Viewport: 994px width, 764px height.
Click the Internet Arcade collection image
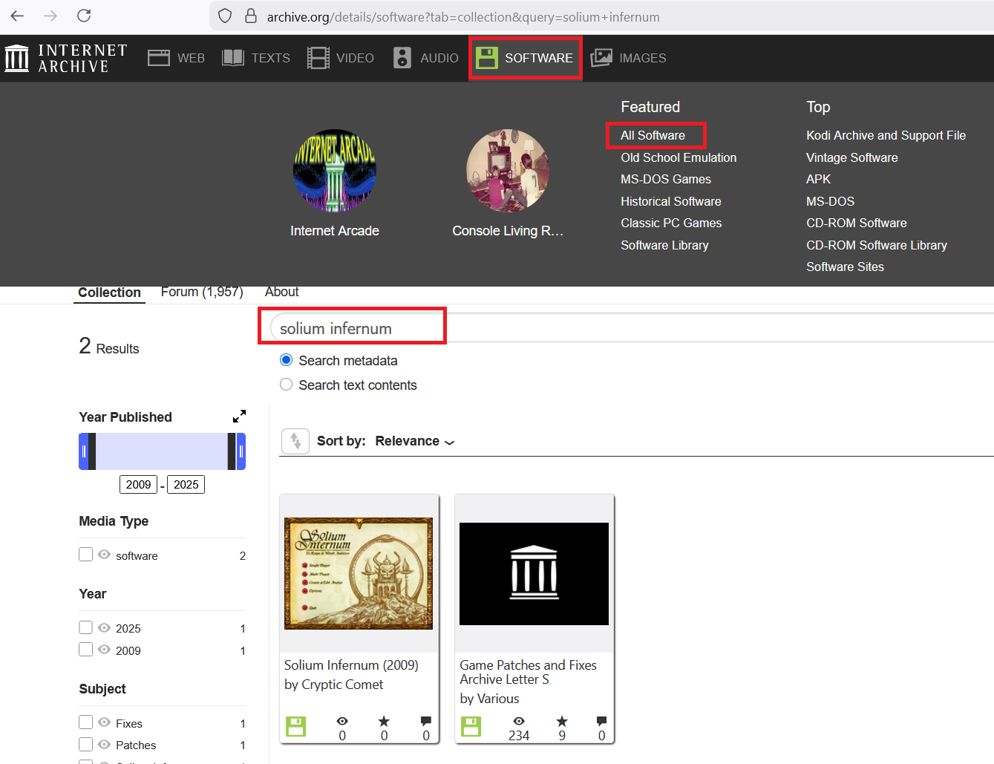(335, 171)
